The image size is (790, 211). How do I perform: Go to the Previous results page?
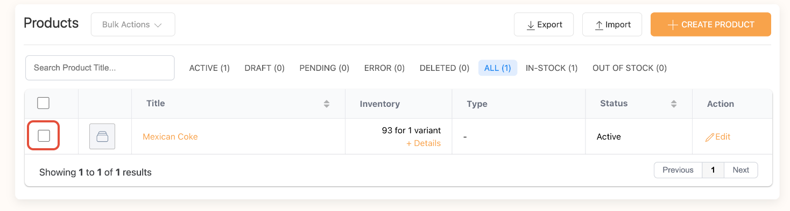[678, 170]
